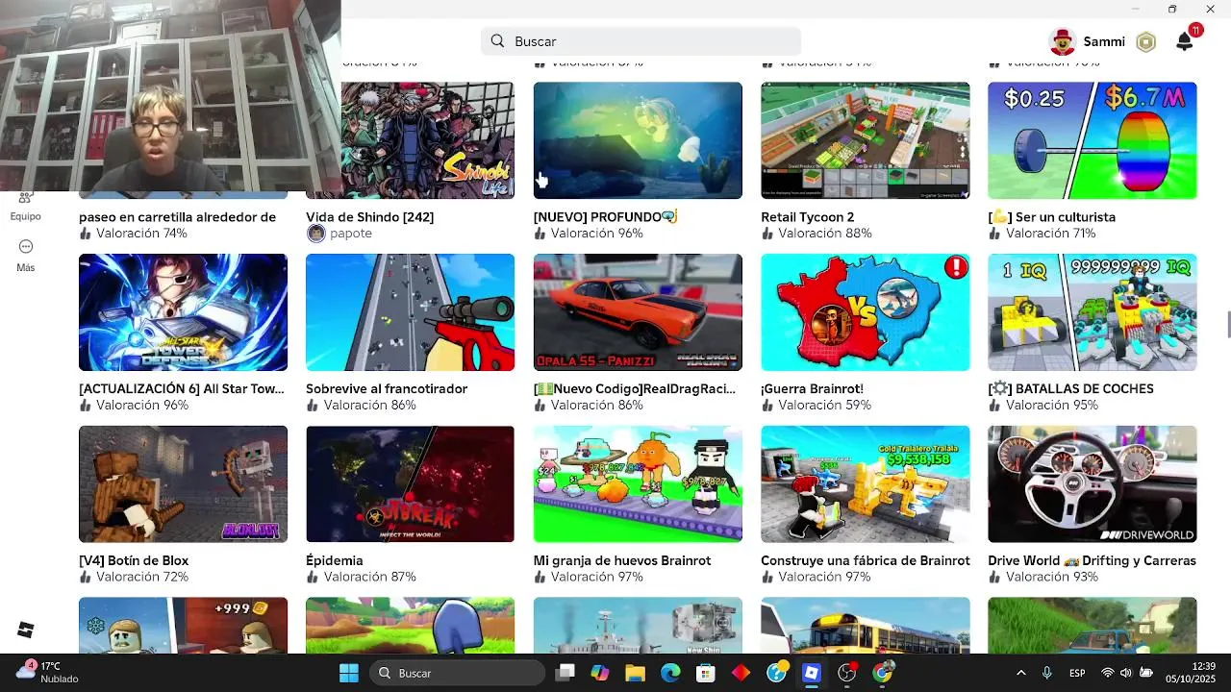1231x692 pixels.
Task: Click microphone icon in system tray
Action: tap(1047, 673)
